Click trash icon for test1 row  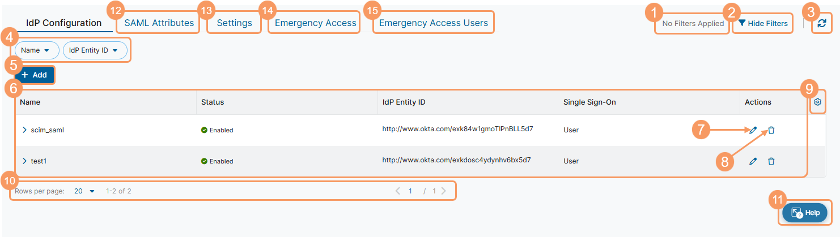(771, 161)
